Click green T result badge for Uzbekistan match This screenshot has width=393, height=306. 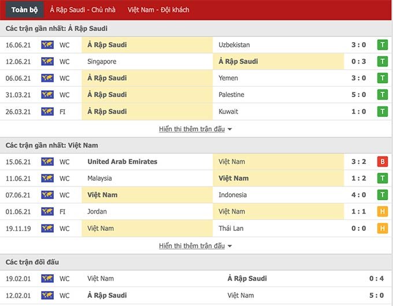point(382,45)
